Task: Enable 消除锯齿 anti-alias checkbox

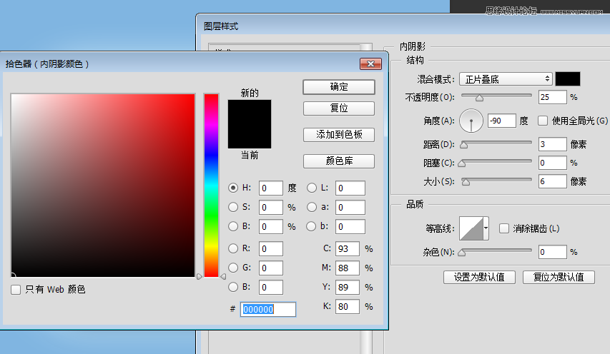Action: pos(504,228)
